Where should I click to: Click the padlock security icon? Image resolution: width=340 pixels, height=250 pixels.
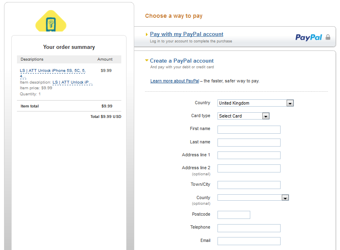click(x=328, y=37)
